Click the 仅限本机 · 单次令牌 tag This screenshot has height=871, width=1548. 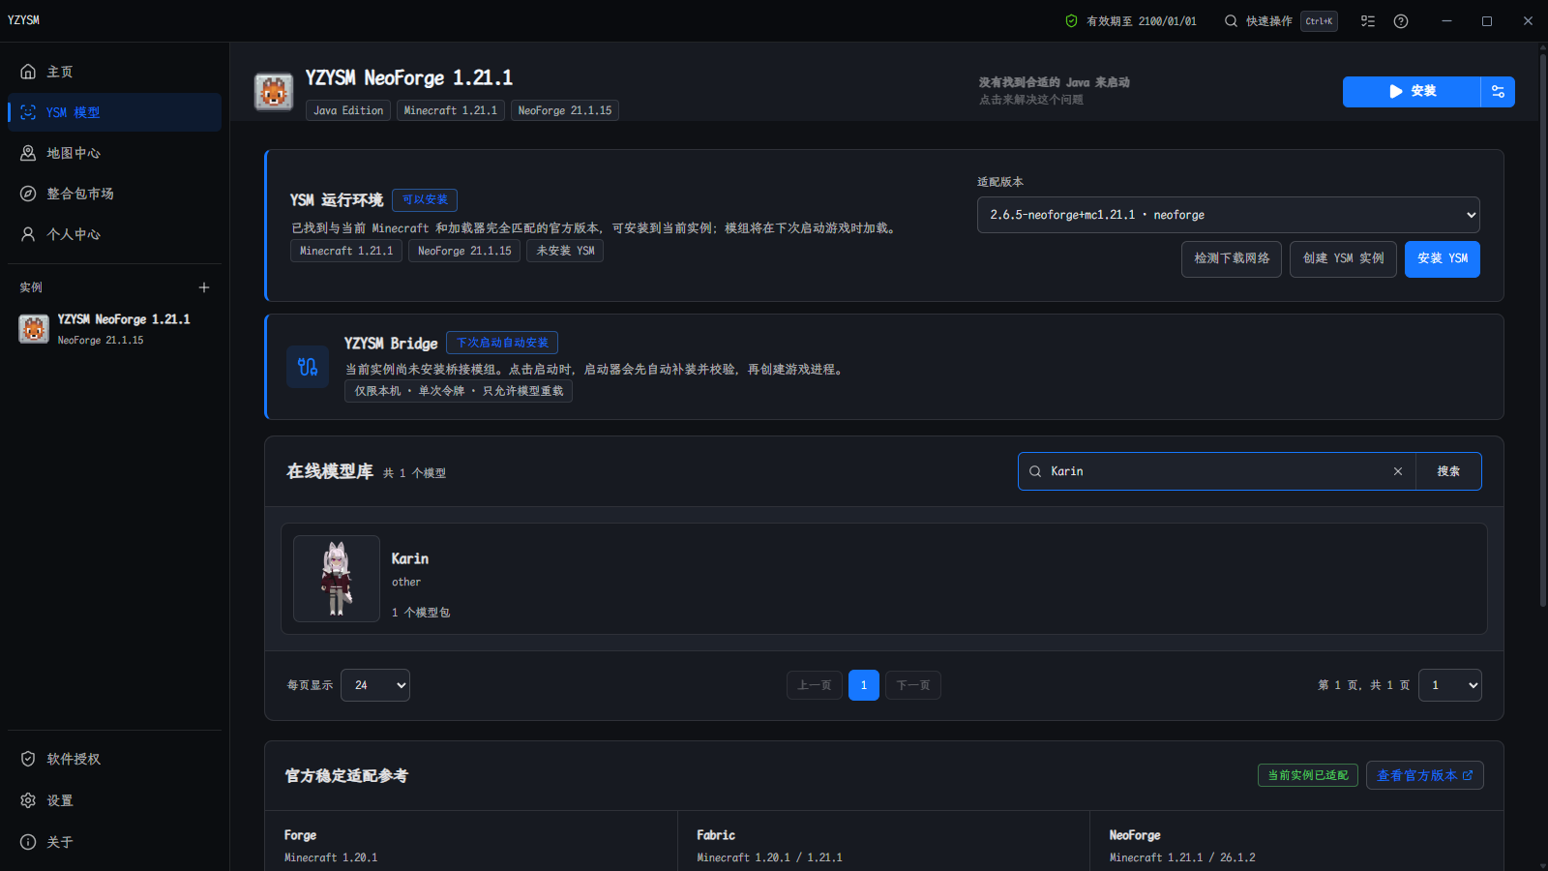[x=459, y=391]
